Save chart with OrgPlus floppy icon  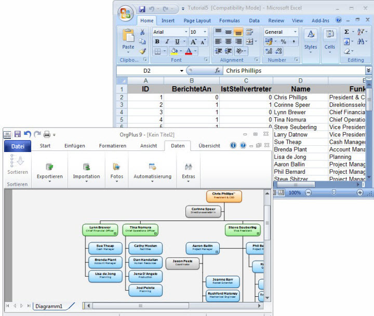pyautogui.click(x=18, y=134)
